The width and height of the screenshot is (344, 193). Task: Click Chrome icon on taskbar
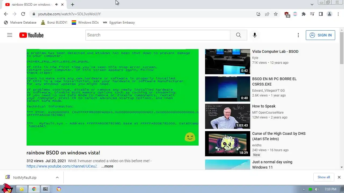click(x=34, y=189)
